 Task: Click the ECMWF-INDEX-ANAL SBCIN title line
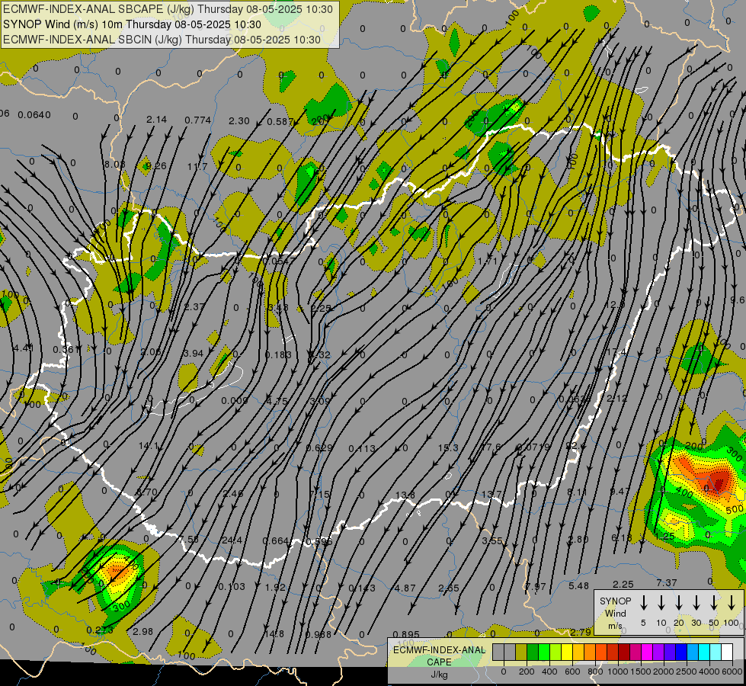pyautogui.click(x=162, y=40)
